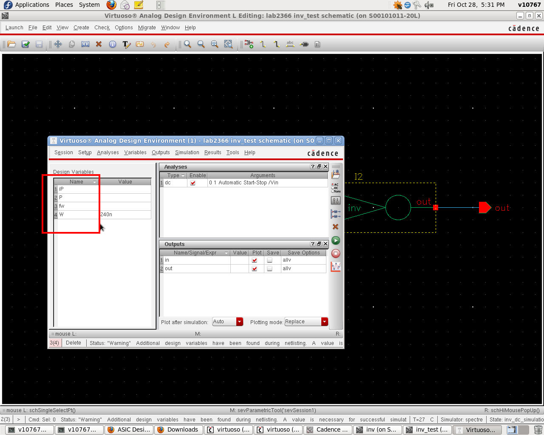The width and height of the screenshot is (544, 435).
Task: Click the Zoom to Selected icon
Action: (x=228, y=44)
